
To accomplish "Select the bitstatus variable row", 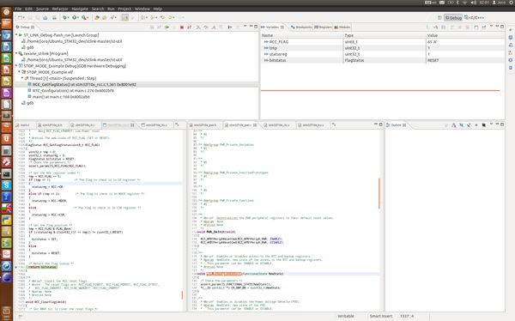I will [383, 60].
